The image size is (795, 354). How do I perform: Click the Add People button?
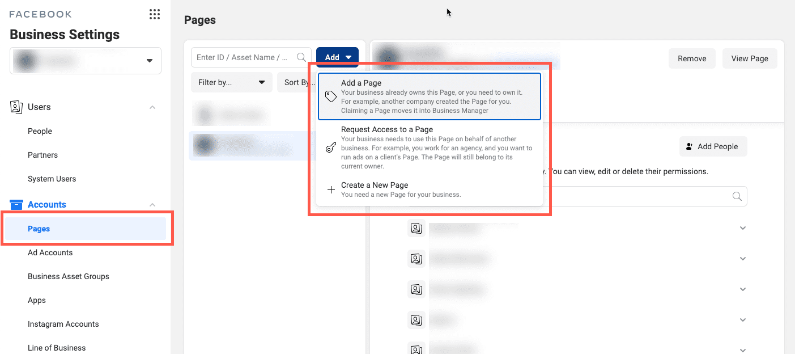(x=713, y=146)
